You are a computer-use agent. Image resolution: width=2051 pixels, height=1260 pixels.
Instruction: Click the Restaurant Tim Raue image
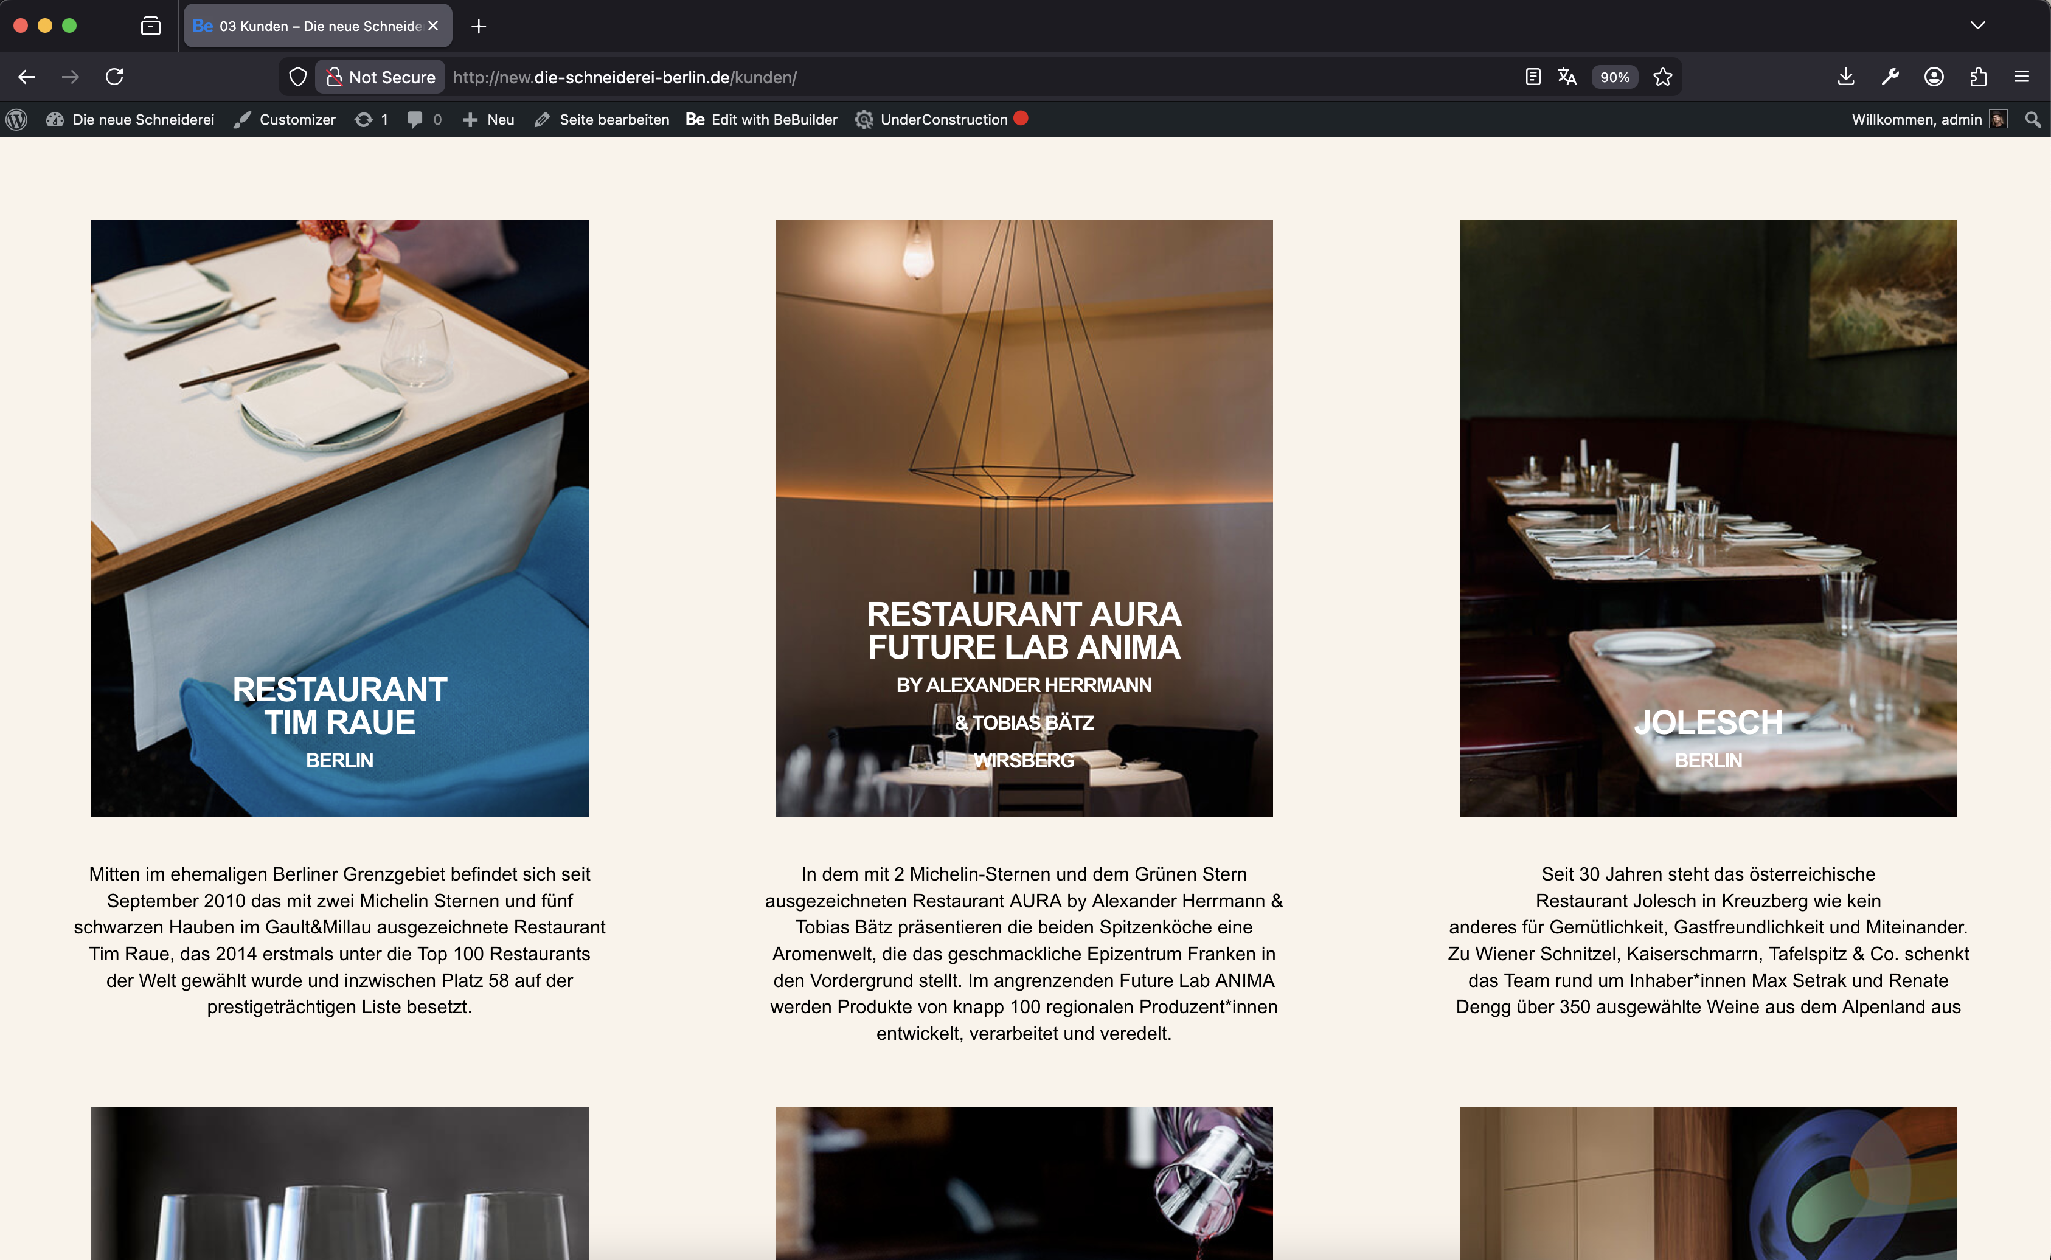pyautogui.click(x=340, y=517)
